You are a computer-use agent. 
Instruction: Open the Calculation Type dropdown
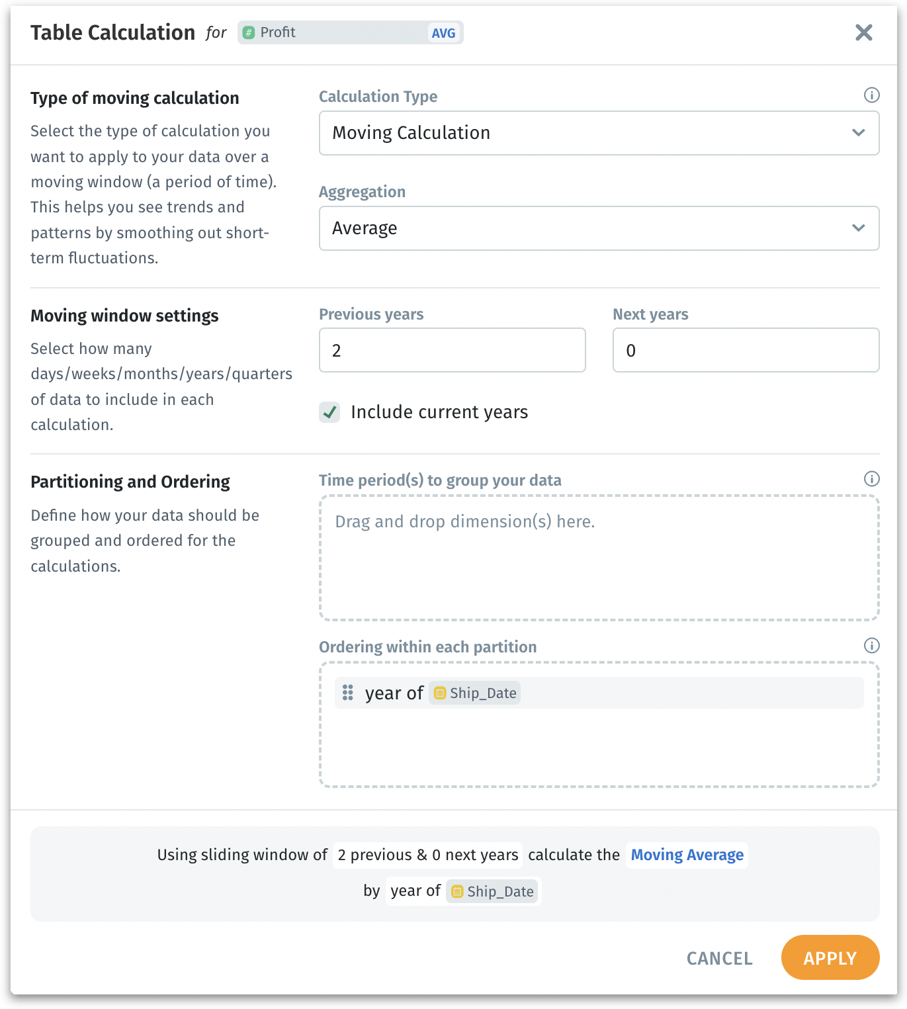tap(599, 133)
